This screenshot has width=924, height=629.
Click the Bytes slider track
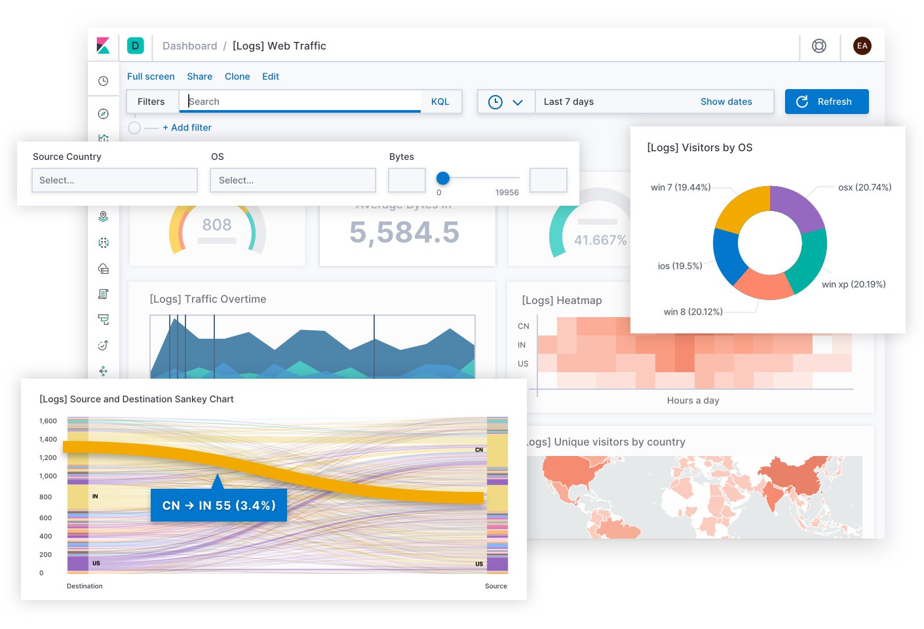point(478,178)
